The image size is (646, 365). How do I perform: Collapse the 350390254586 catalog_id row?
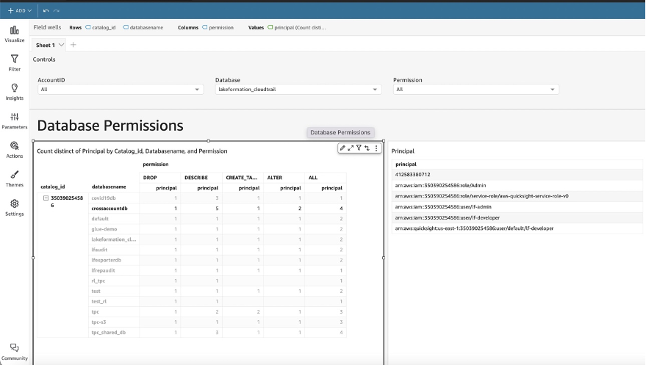[46, 198]
